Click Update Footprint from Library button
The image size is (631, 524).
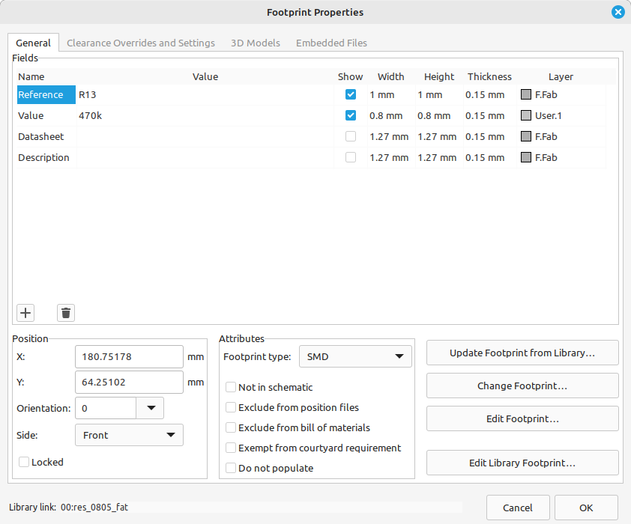522,353
